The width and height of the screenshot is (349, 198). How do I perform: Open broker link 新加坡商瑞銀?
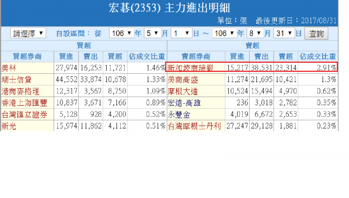(x=190, y=68)
